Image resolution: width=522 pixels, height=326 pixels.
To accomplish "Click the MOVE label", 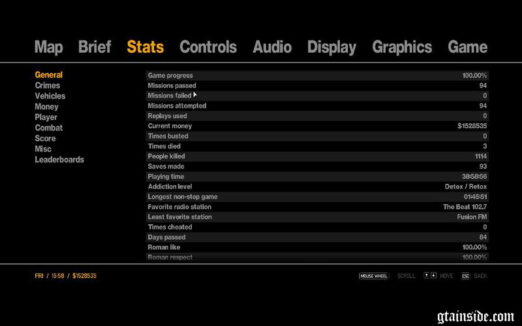I will pos(446,276).
